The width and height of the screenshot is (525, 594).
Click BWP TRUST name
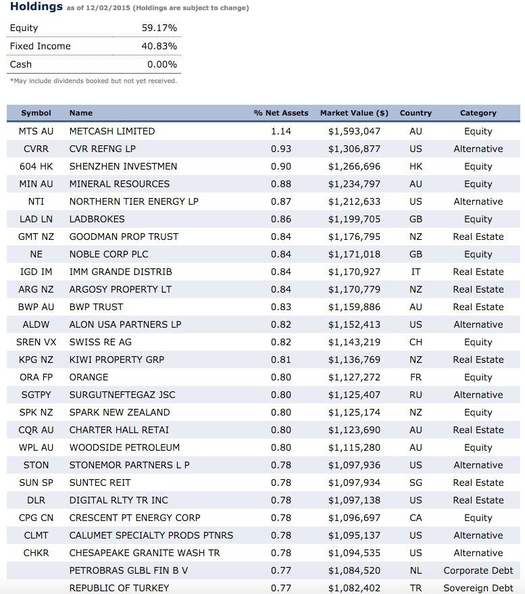(96, 307)
